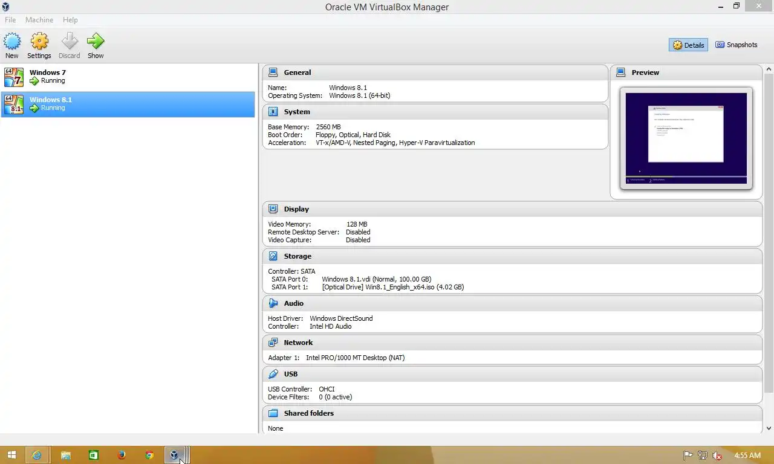Click the Audio section heading

294,303
